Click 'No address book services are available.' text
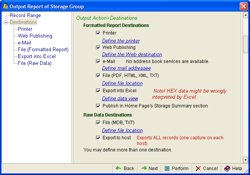 click(x=168, y=61)
